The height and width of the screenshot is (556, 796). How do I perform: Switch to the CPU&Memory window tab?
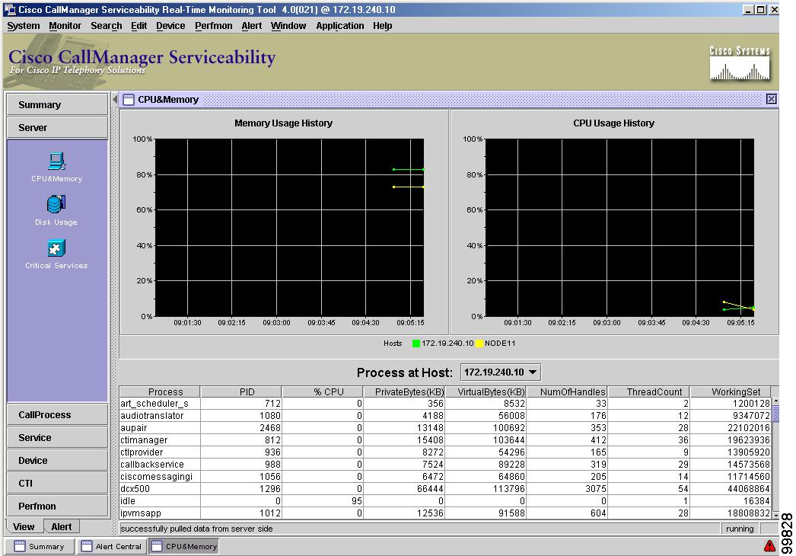[x=184, y=546]
